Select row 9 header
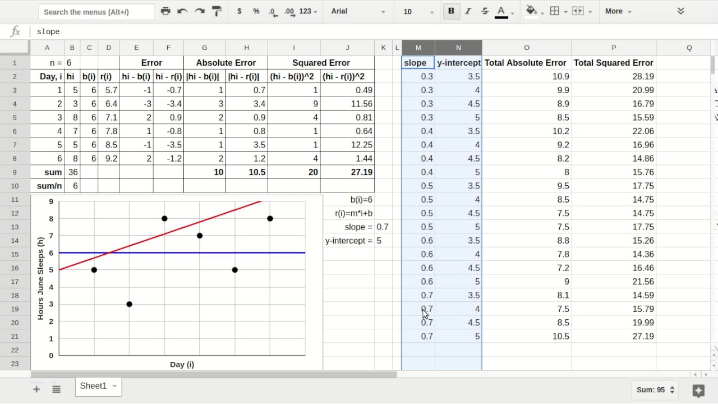Image resolution: width=718 pixels, height=404 pixels. (15, 172)
